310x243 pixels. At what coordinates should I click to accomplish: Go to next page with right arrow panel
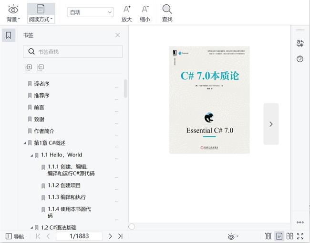coord(271,124)
